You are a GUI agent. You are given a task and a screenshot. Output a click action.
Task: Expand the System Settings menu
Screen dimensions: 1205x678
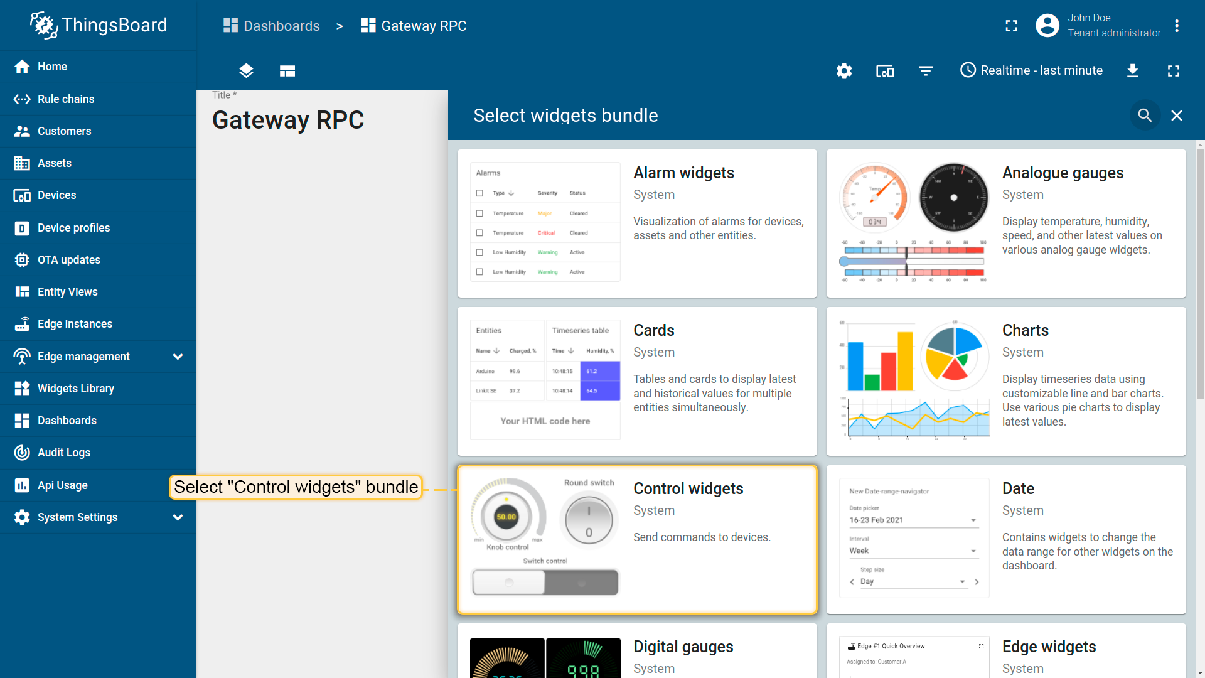click(178, 517)
